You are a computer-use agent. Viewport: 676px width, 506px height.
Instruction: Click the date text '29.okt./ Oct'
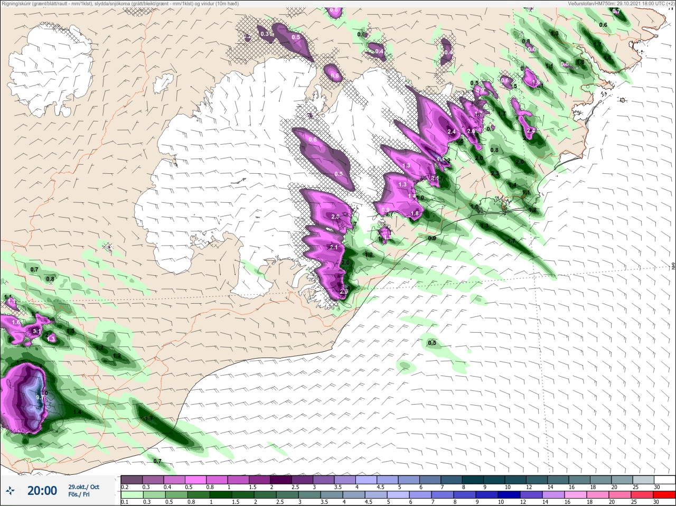[x=83, y=487]
